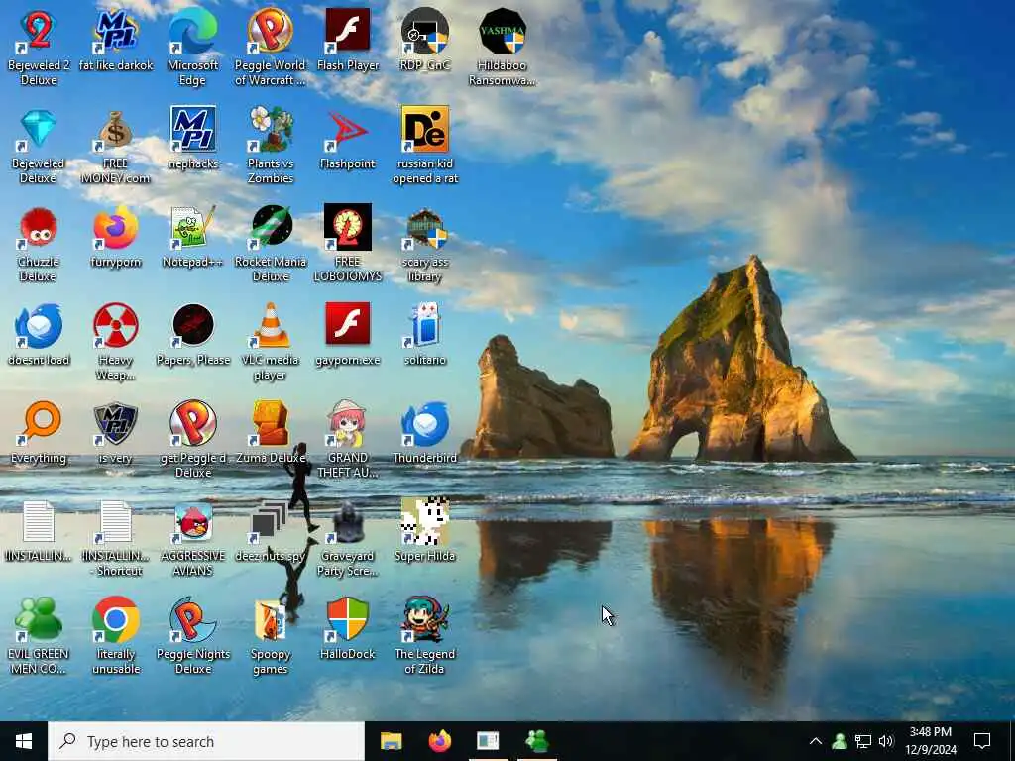Open File Explorer from the taskbar

coord(391,741)
